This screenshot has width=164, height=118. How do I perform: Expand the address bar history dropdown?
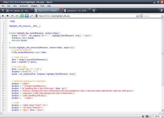[137, 16]
